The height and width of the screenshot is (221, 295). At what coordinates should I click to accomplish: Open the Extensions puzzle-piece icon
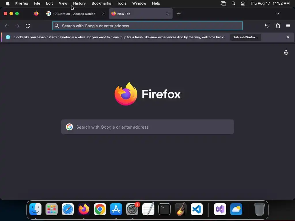pos(278,26)
